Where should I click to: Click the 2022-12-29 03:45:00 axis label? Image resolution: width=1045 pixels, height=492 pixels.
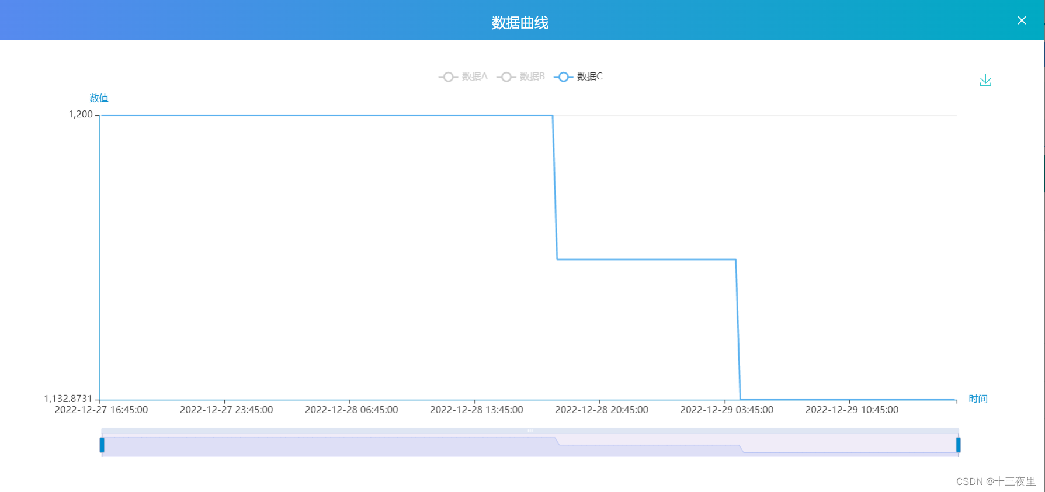[x=727, y=410]
